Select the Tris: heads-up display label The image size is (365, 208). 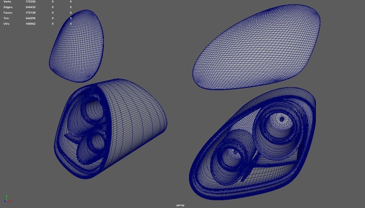pyautogui.click(x=7, y=18)
